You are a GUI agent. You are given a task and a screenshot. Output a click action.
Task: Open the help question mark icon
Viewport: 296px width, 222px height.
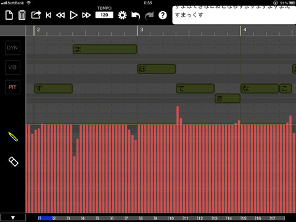point(163,15)
